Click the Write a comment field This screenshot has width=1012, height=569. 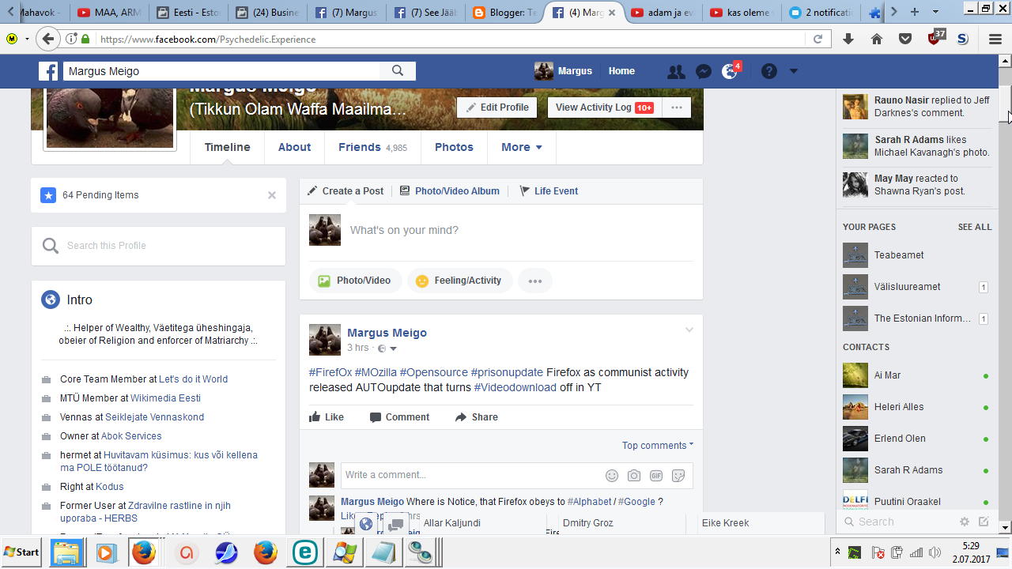[x=470, y=475]
